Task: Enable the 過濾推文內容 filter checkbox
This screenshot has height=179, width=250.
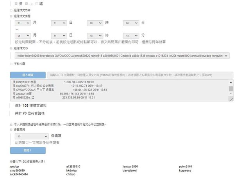Action: [x=11, y=10]
